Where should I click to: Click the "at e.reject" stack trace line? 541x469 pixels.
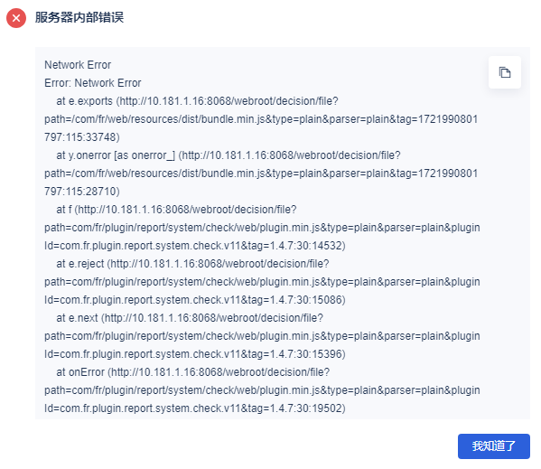[192, 264]
